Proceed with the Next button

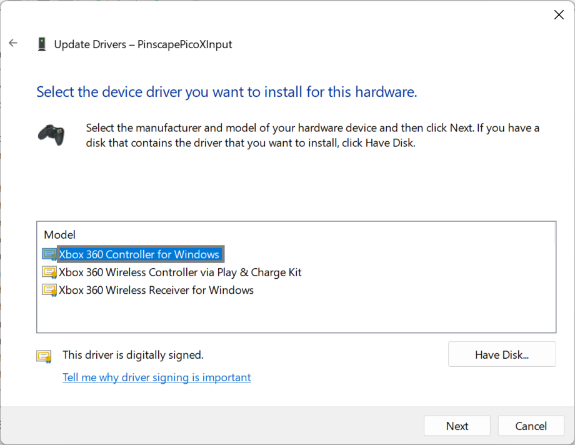457,426
